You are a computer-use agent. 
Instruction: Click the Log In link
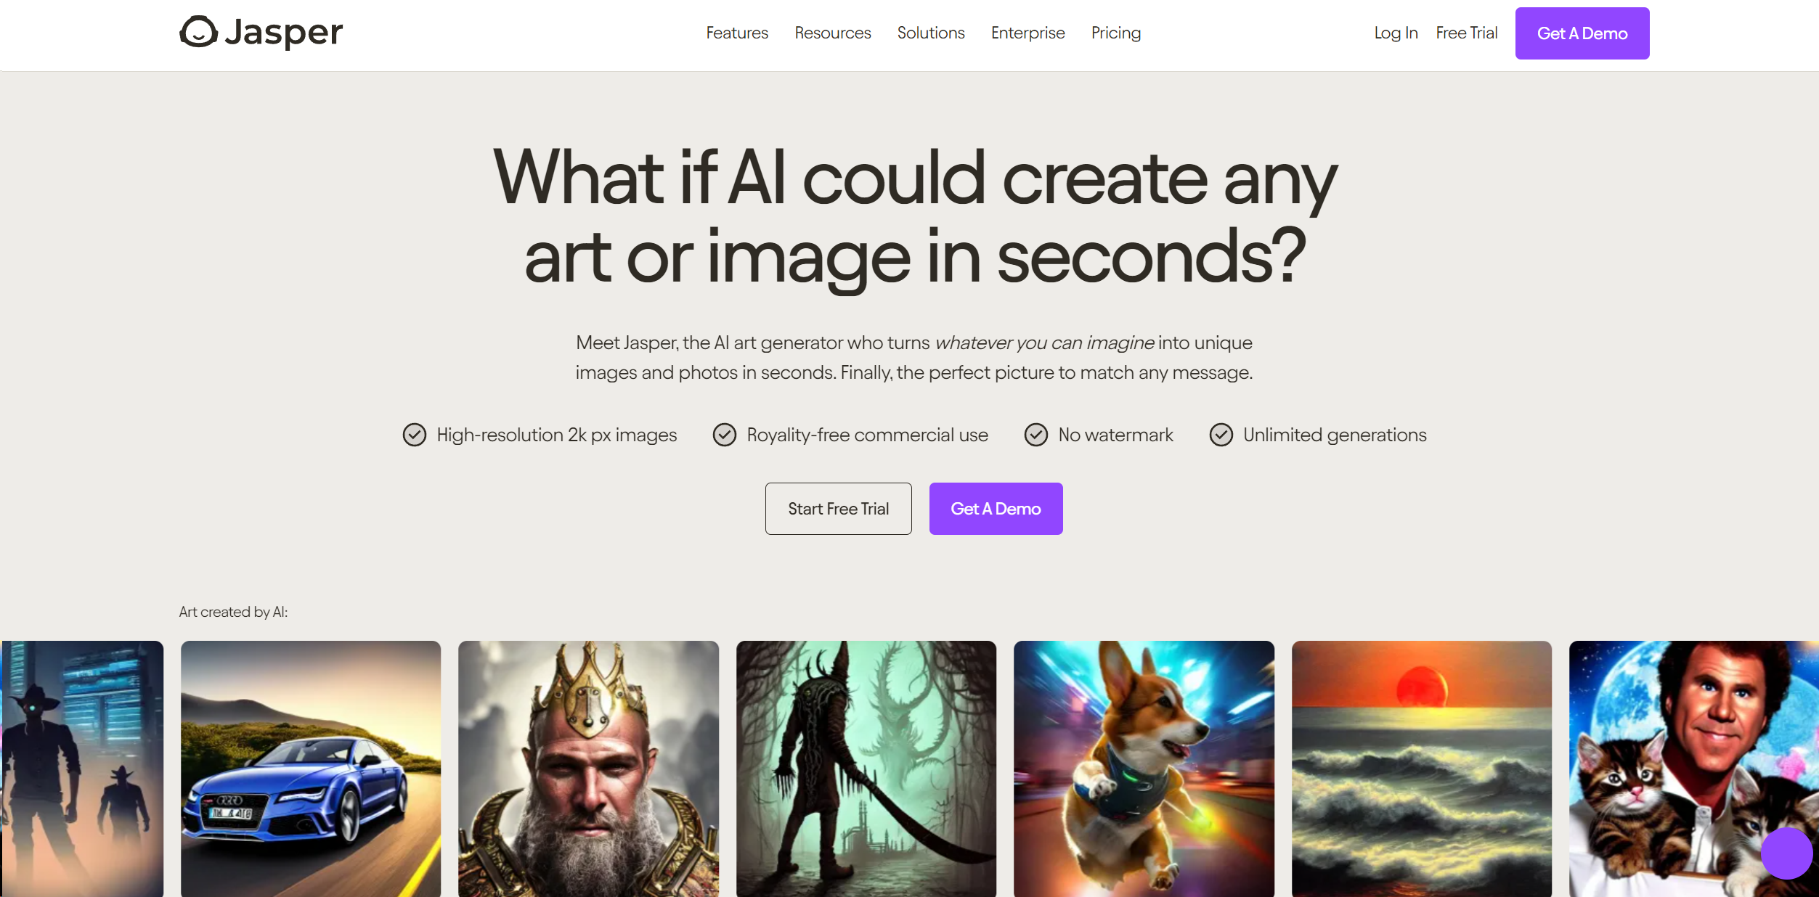(1396, 33)
